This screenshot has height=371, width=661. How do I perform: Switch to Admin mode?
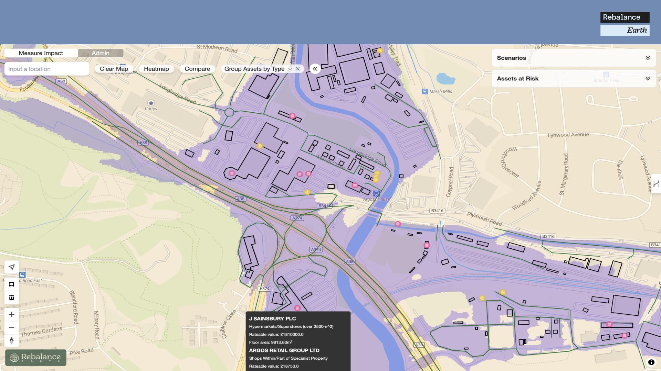coord(101,53)
